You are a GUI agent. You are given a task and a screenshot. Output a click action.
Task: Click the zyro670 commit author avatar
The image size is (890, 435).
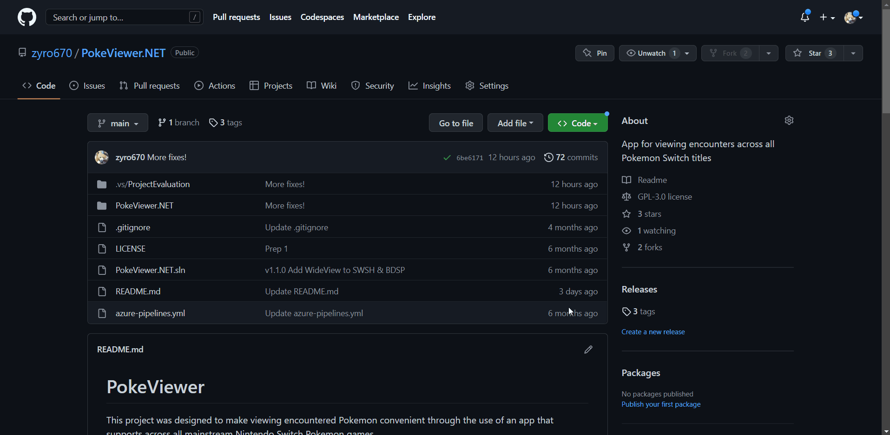pyautogui.click(x=102, y=157)
